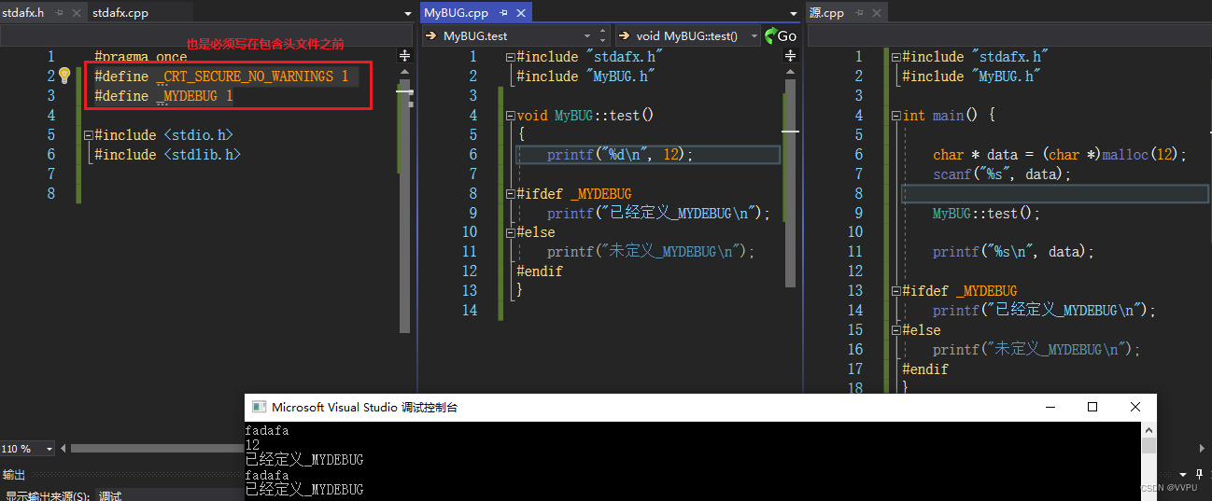Viewport: 1212px width, 501px height.
Task: Click the #include <stdlib.h> line
Action: coord(167,155)
